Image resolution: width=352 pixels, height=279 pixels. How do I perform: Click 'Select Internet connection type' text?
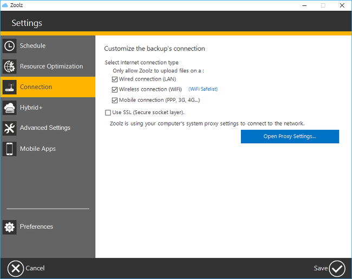[142, 63]
